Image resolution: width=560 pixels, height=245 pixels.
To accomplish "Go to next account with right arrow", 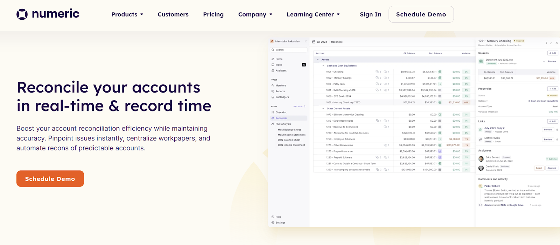I will [x=551, y=43].
